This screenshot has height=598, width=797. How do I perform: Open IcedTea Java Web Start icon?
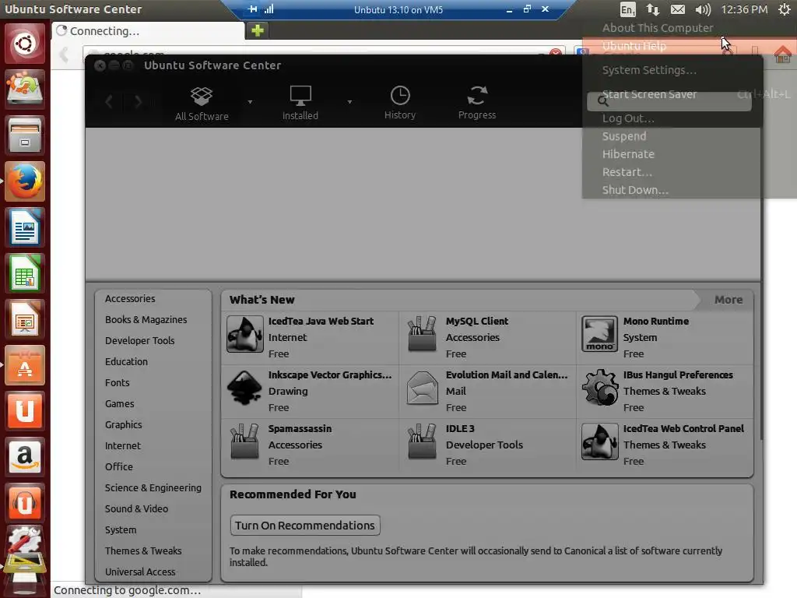click(244, 334)
